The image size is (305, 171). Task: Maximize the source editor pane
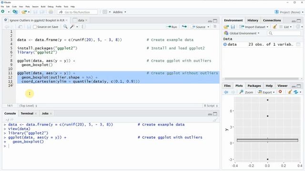coord(215,20)
